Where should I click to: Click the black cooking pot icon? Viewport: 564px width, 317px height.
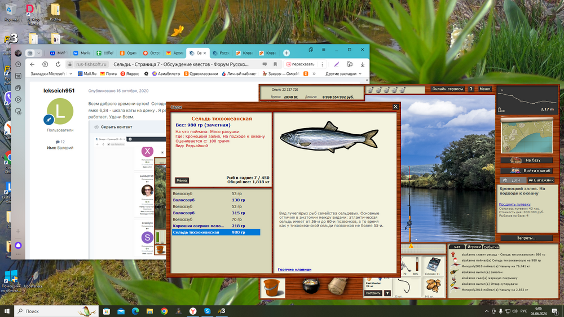point(308,287)
